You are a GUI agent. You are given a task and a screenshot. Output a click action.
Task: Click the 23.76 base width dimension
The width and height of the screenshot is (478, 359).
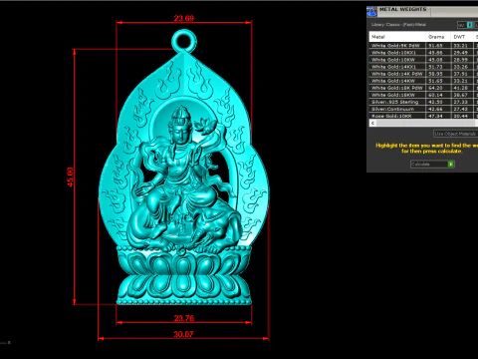click(184, 318)
